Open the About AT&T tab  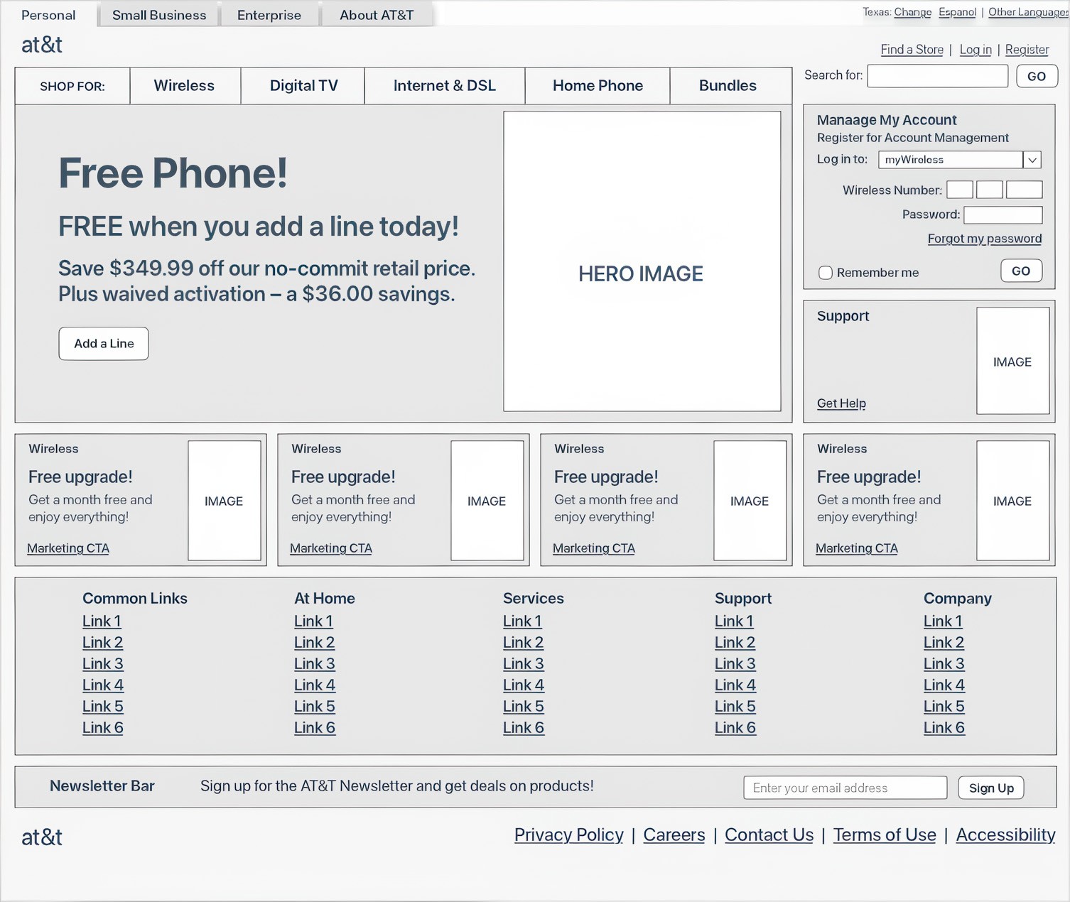(377, 15)
